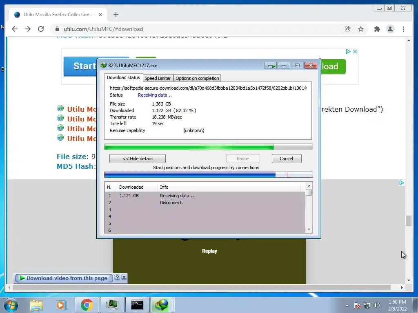Cancel the UtiluMFC1217.exe download
Viewport: 418px width, 313px height.
coord(286,159)
